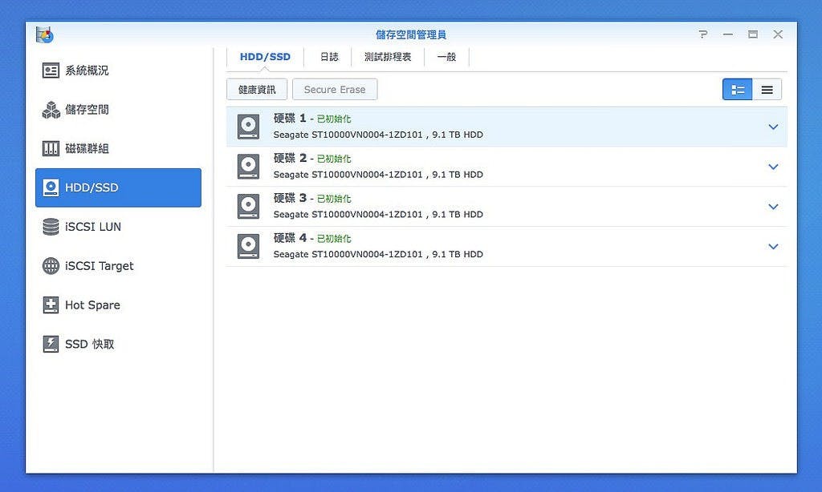The image size is (822, 492).
Task: Open the iSCSI LUN database icon
Action: tap(51, 227)
